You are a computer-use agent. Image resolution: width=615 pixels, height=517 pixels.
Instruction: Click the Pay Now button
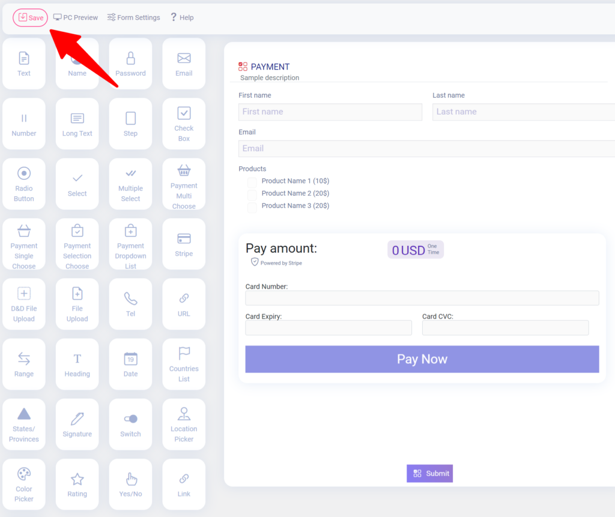coord(422,359)
